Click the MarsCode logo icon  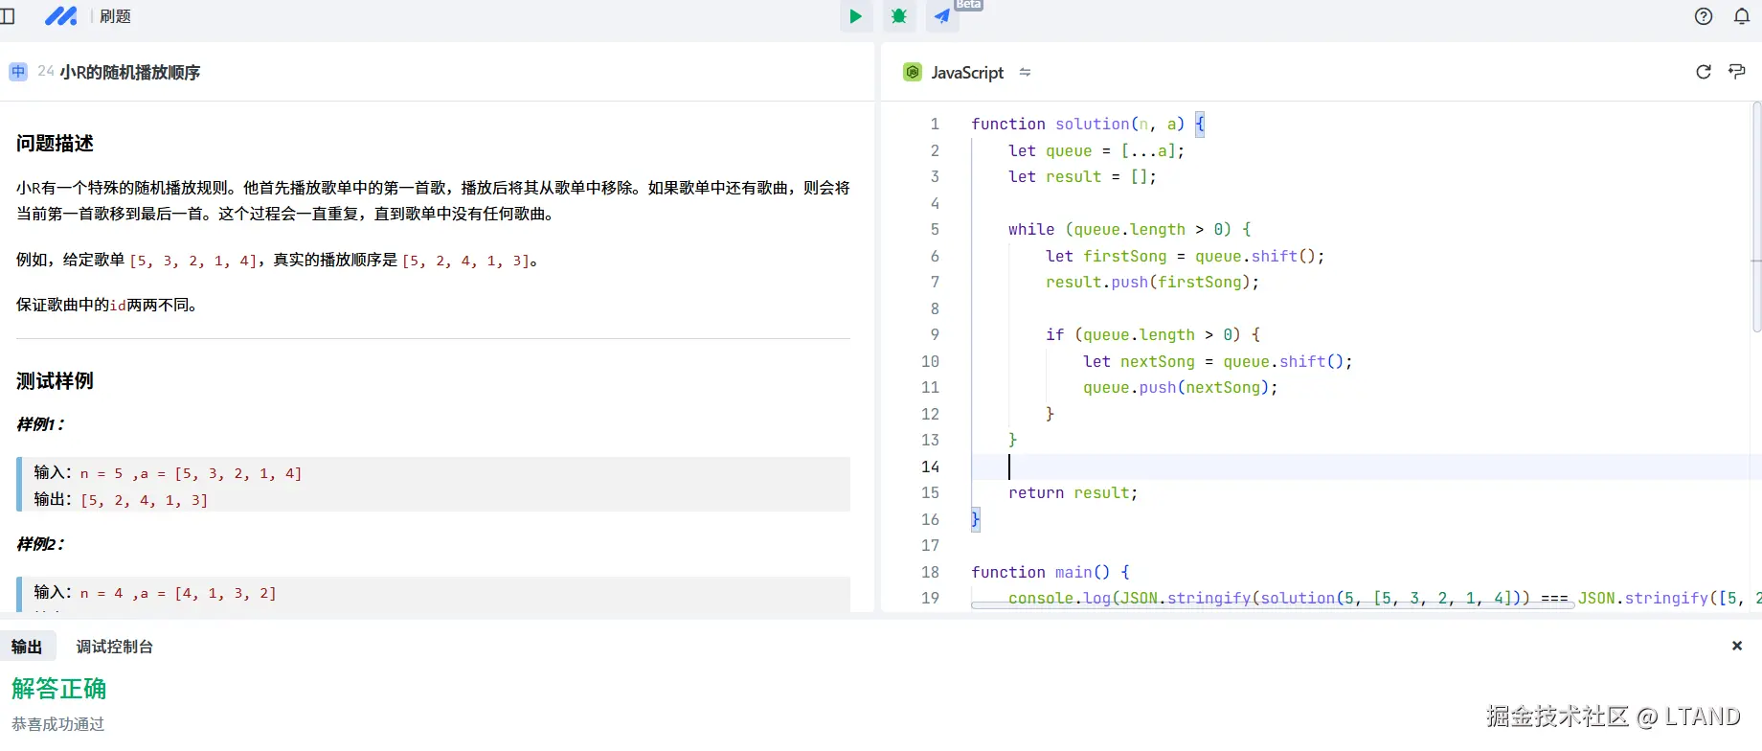click(x=60, y=16)
